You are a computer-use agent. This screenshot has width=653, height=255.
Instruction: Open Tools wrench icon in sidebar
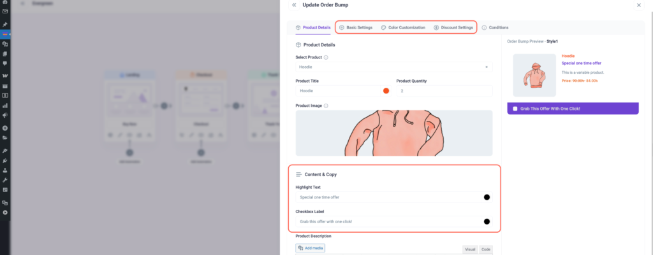[x=5, y=180]
